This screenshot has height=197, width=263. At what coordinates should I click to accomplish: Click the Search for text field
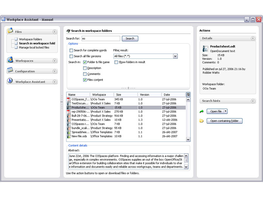tap(101, 38)
